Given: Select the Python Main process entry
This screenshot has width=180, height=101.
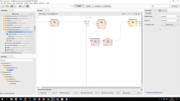Looking at the screenshot, I should pyautogui.click(x=11, y=39).
